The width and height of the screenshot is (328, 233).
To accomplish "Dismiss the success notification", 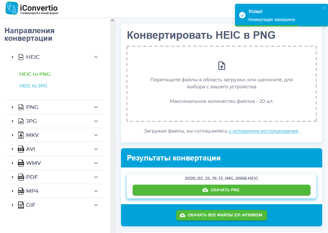I will [324, 8].
